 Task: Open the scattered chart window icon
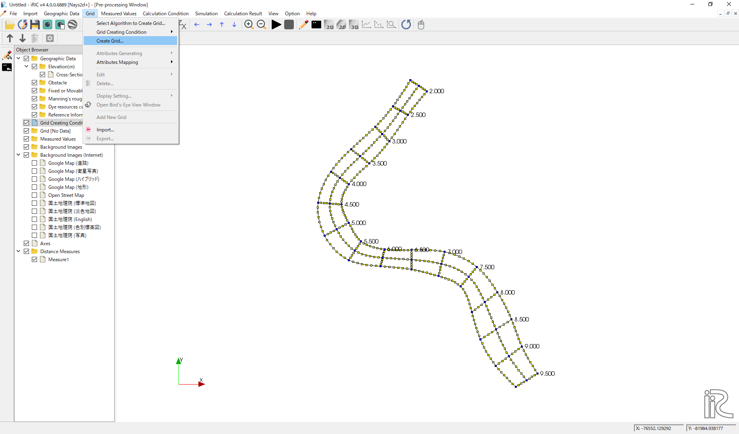coord(379,25)
